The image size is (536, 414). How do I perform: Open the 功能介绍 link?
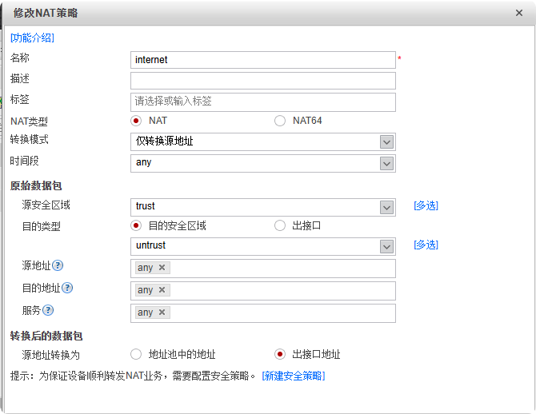pos(32,38)
